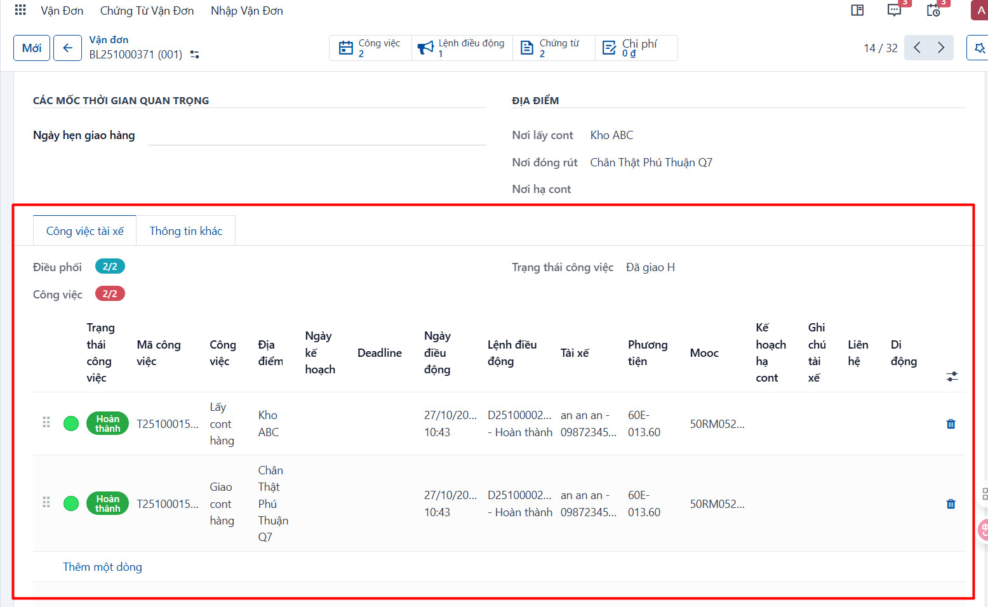Sort by Deadline column header
Screen dimensions: 988x607
tap(380, 353)
